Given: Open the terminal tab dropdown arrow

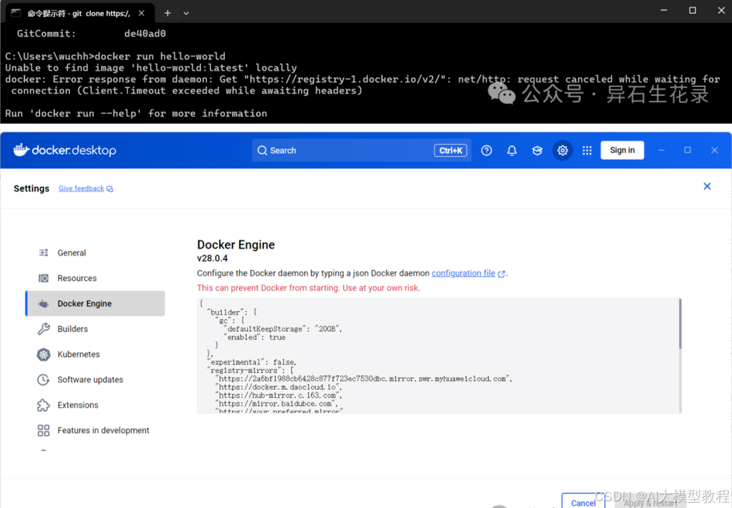Looking at the screenshot, I should coord(186,13).
